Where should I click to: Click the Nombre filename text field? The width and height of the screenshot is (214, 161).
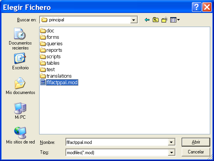point(117,142)
